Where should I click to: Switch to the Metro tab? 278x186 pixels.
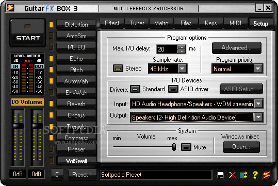[x=161, y=23]
